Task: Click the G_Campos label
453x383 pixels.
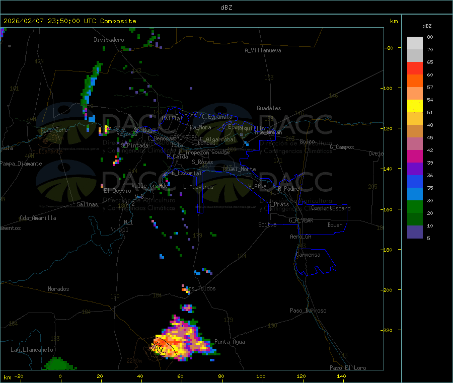Action: click(x=342, y=147)
